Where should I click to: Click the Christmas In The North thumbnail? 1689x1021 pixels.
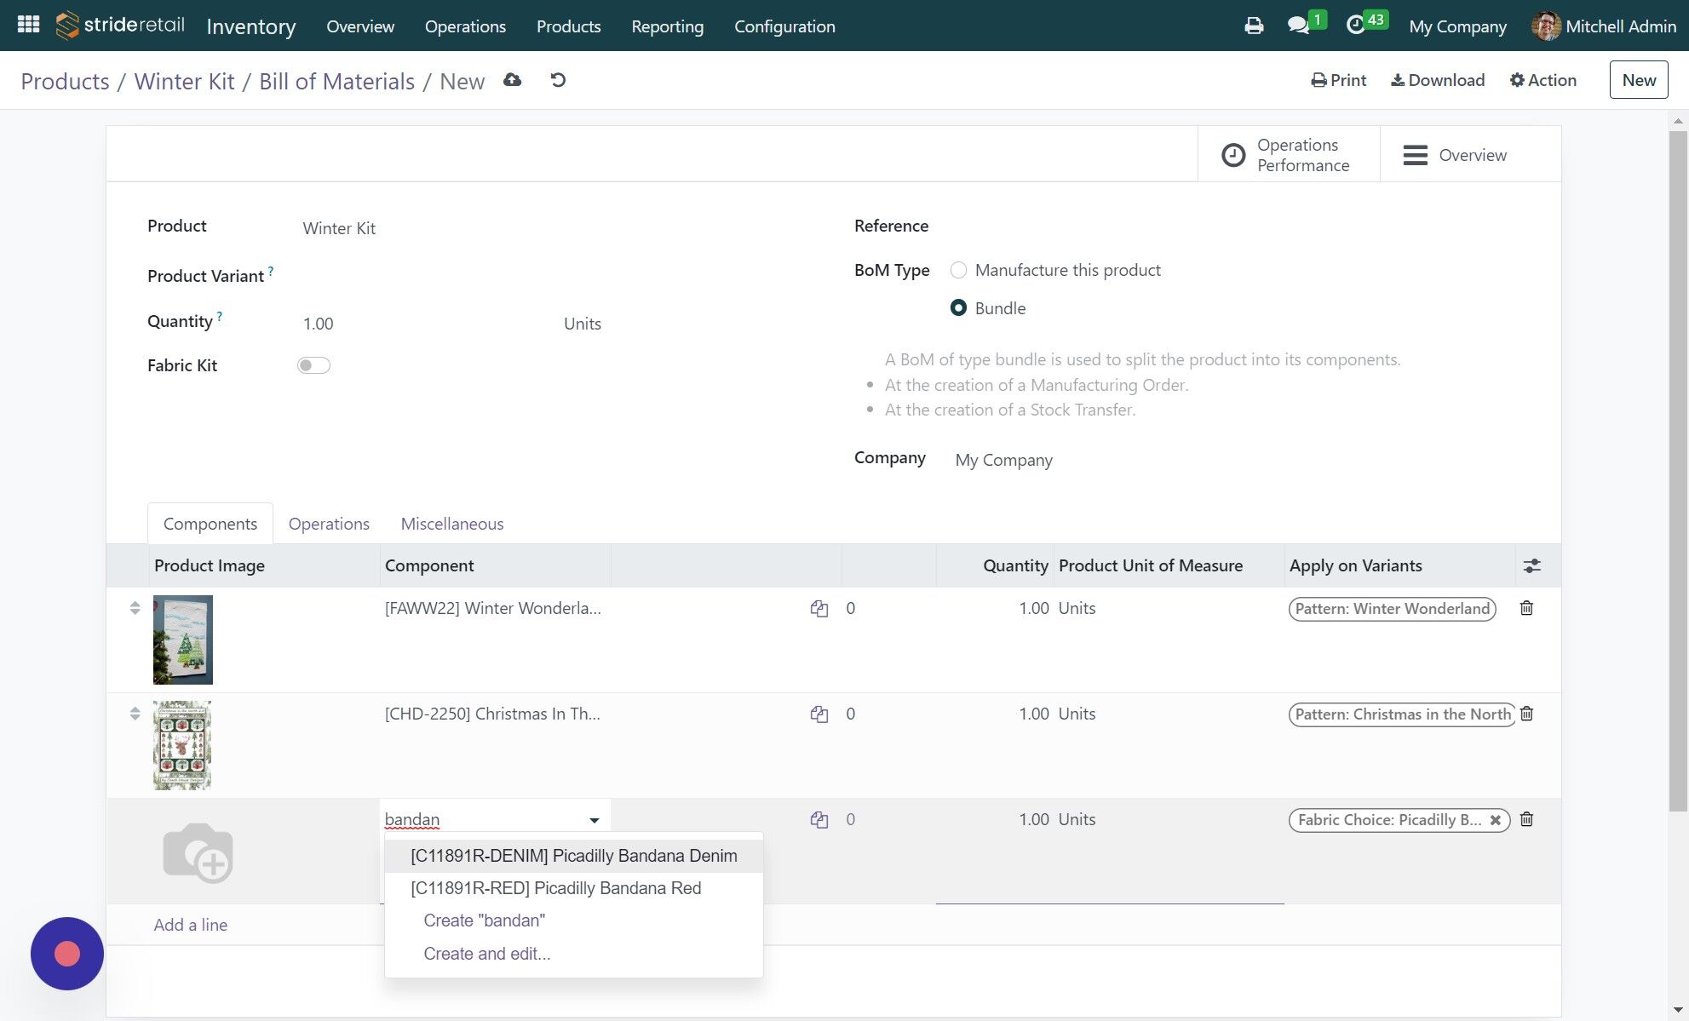click(x=182, y=745)
